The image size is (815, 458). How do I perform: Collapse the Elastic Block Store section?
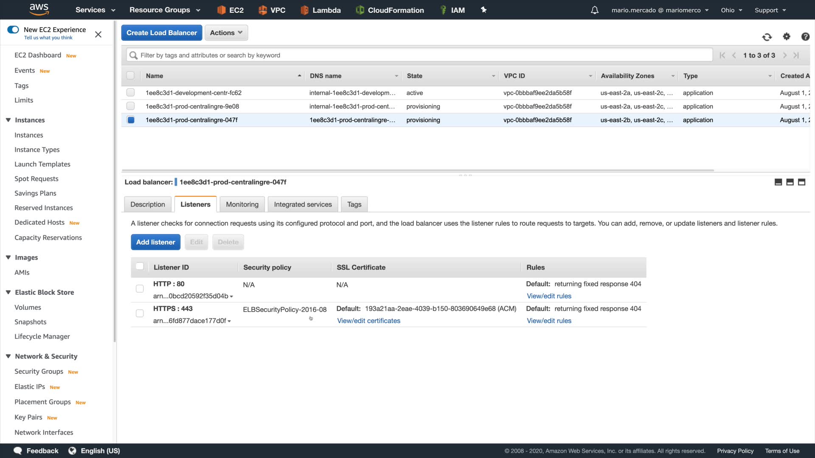(8, 292)
